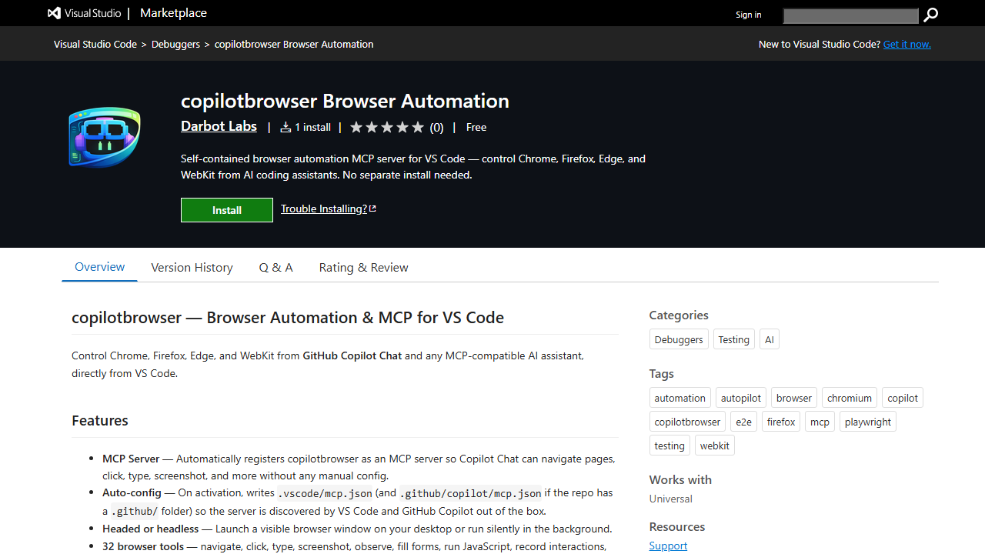Screen dimensions: 985x554
Task: Click the Visual Studio logo
Action: [83, 13]
